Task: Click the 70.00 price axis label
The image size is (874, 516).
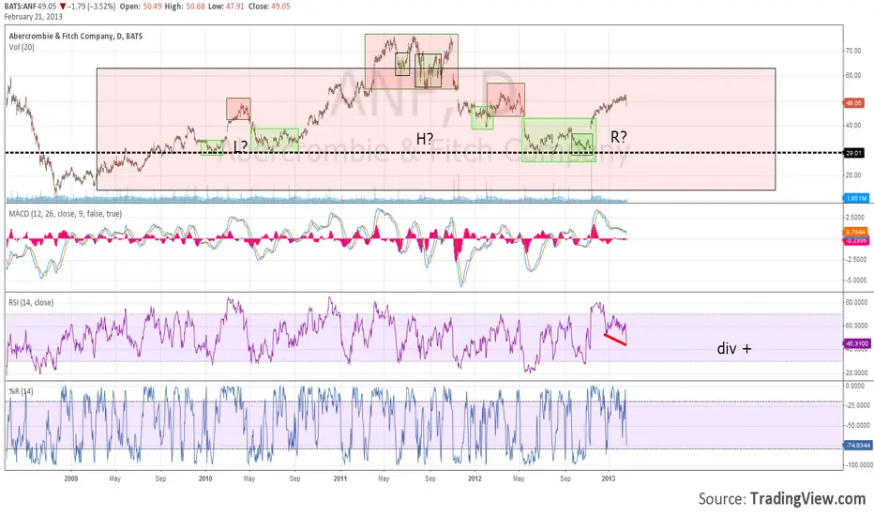Action: [853, 51]
